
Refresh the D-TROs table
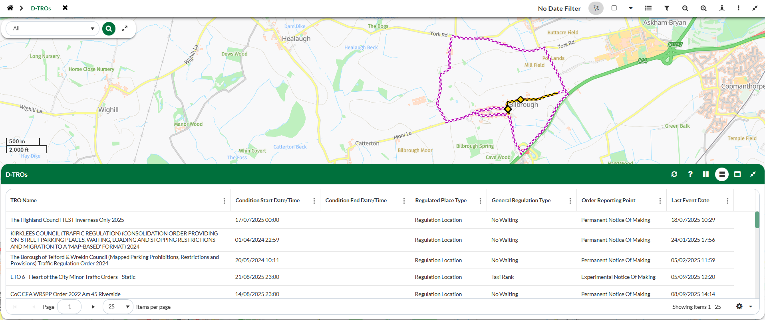[674, 174]
